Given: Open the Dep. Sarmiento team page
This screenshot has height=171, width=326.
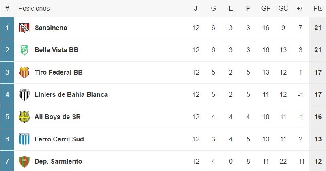Looking at the screenshot, I should point(58,162).
